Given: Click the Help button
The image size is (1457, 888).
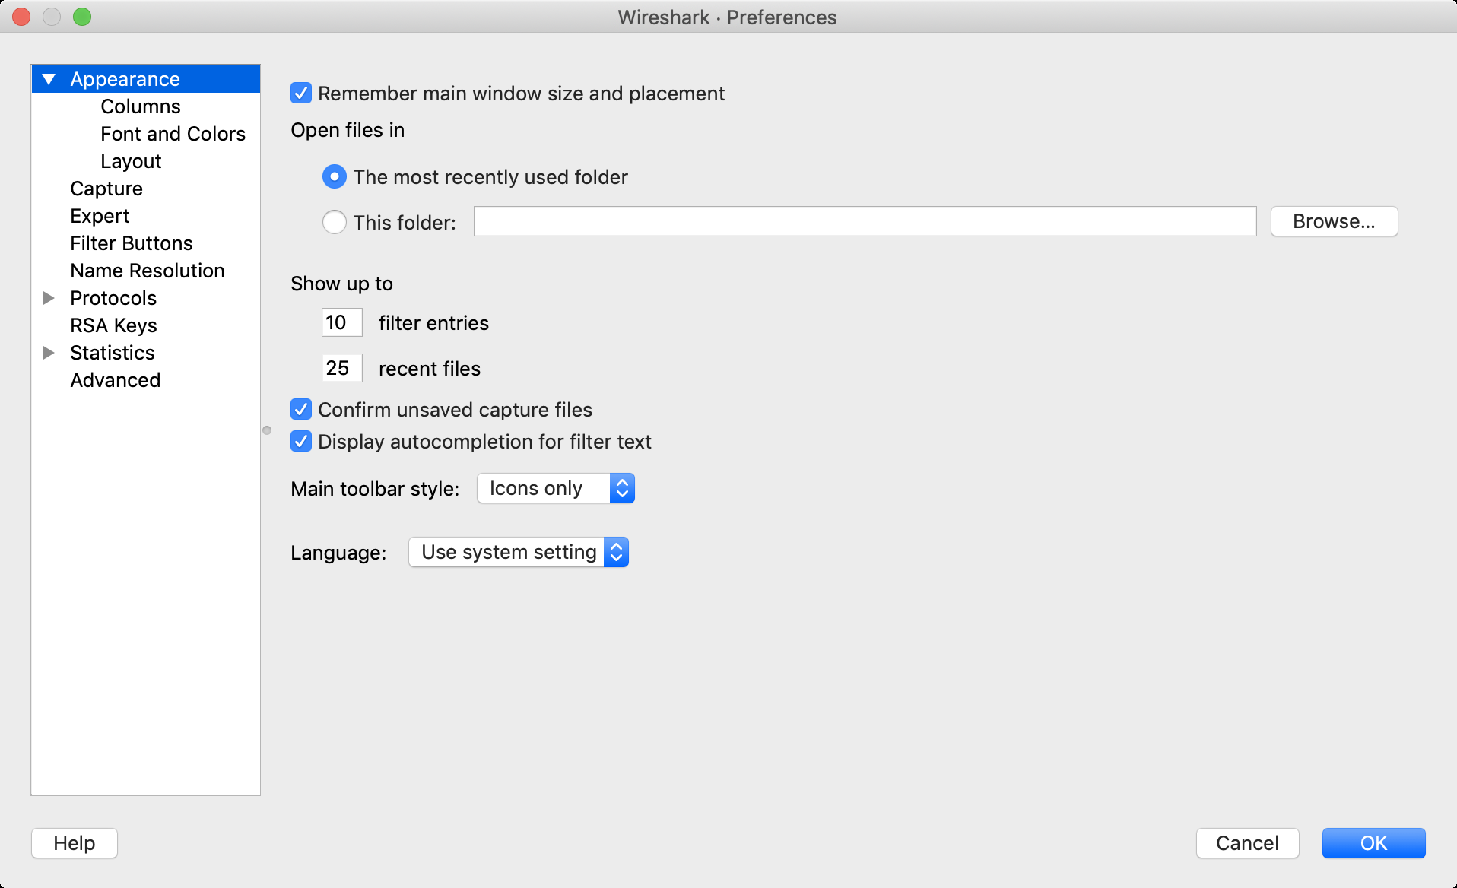Looking at the screenshot, I should coord(75,843).
